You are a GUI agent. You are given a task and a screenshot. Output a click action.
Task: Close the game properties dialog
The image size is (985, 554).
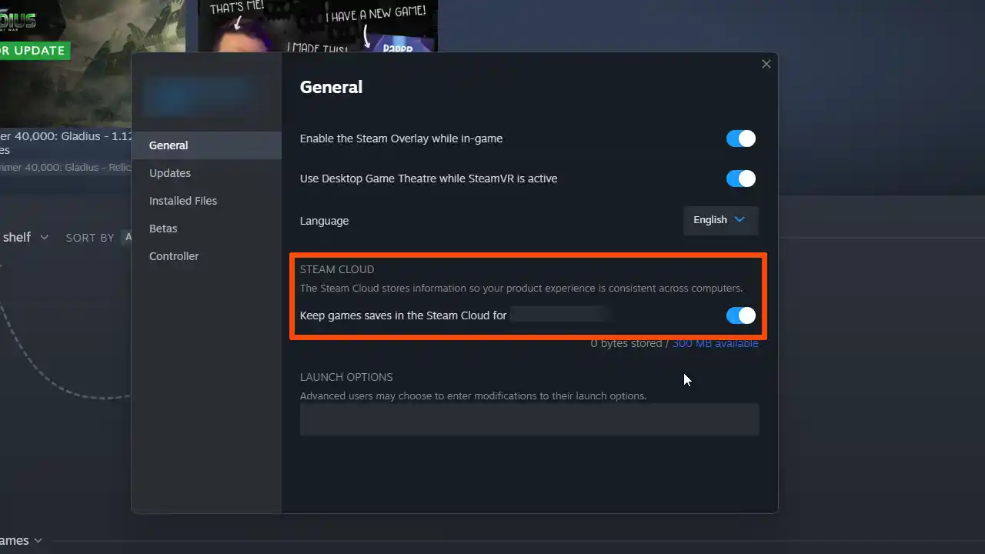(766, 64)
